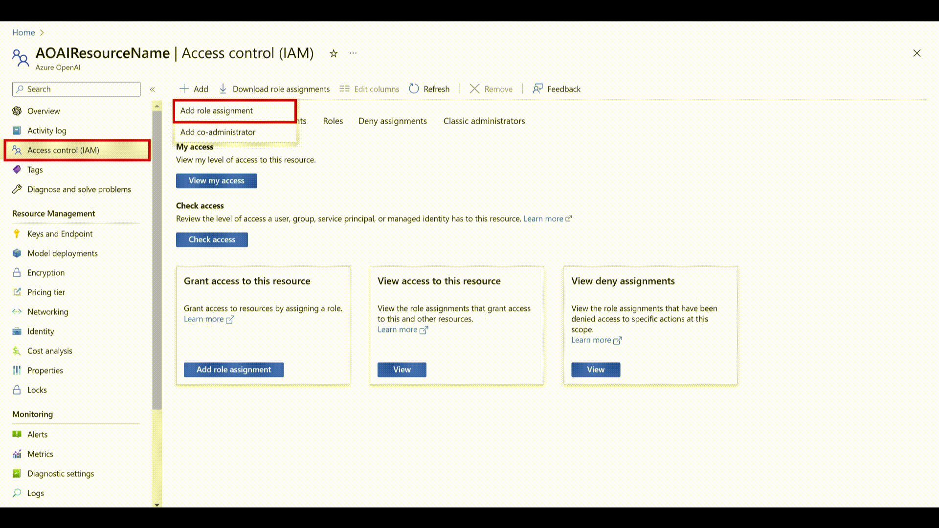Click the Refresh circular arrow icon
The image size is (939, 528).
(x=414, y=89)
